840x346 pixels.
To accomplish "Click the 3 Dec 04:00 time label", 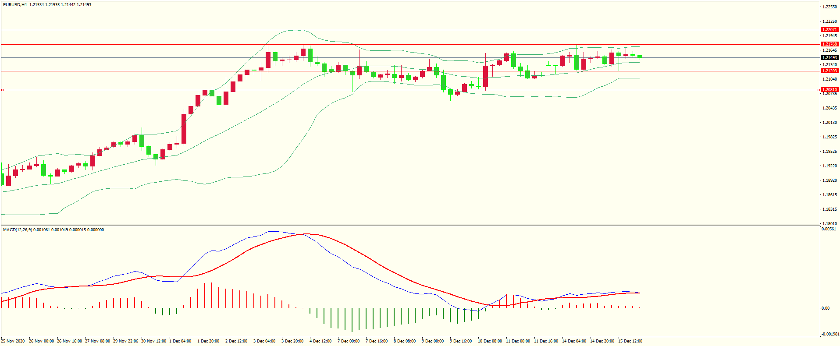I will tap(264, 341).
